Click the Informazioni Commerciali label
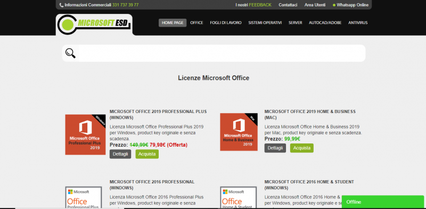 [x=88, y=5]
